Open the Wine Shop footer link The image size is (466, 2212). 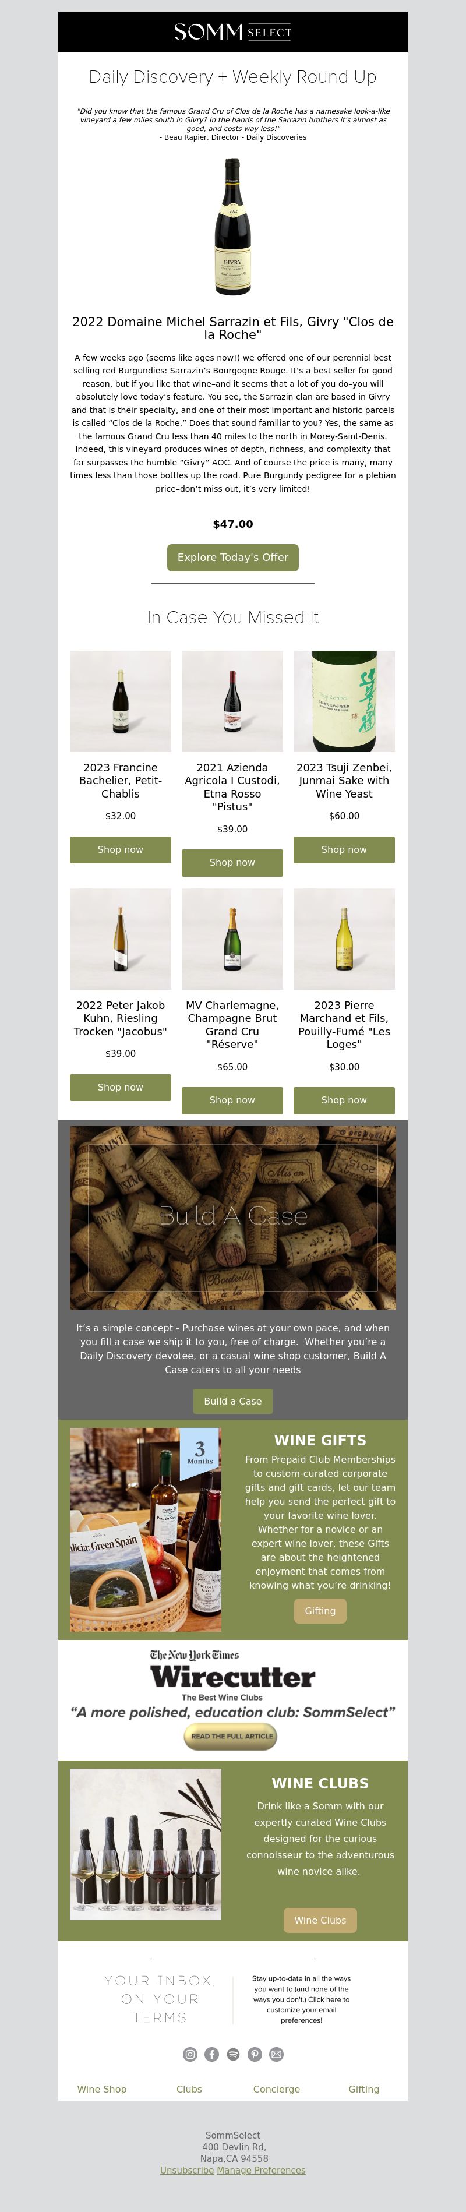tap(102, 2089)
